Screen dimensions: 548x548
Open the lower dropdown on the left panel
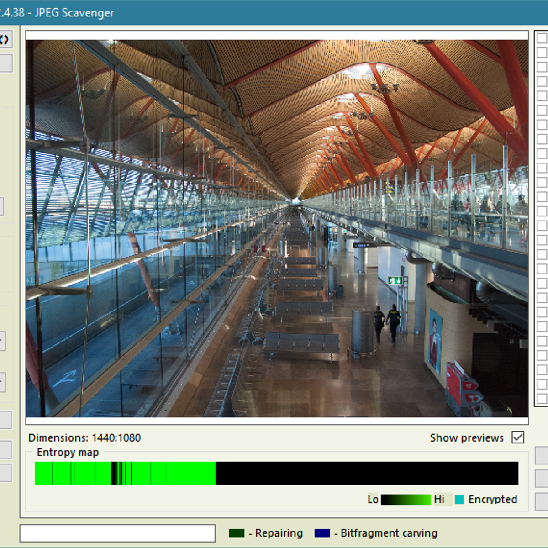[x=2, y=382]
